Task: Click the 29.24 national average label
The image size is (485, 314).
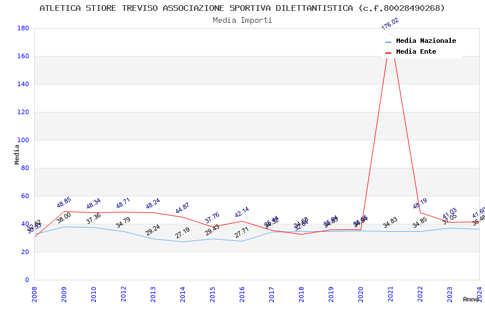Action: point(153,230)
